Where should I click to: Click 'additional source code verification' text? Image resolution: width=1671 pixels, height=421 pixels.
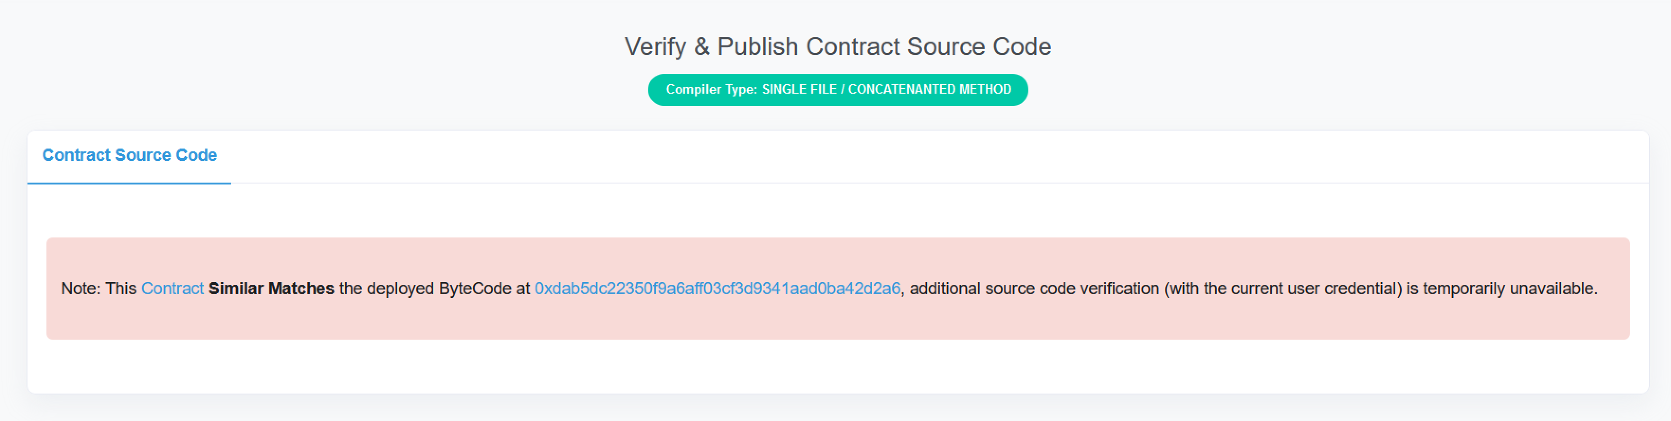(x=1033, y=288)
